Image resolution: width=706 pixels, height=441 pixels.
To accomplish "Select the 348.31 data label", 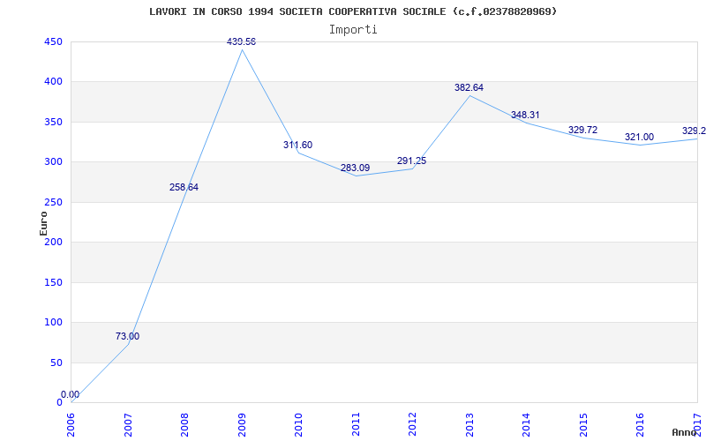I will tap(525, 116).
